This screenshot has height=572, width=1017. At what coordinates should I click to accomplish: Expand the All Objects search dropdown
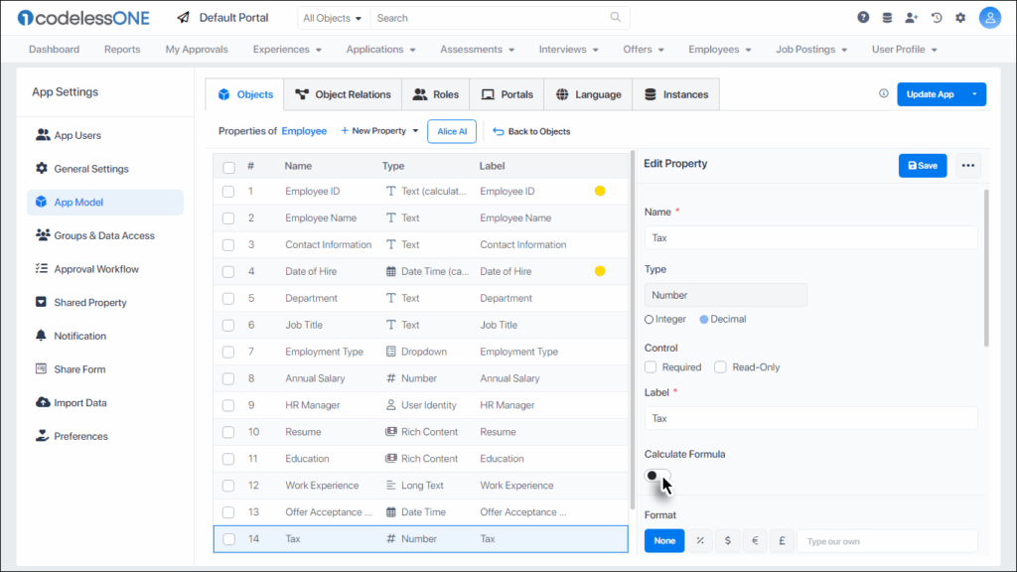333,18
